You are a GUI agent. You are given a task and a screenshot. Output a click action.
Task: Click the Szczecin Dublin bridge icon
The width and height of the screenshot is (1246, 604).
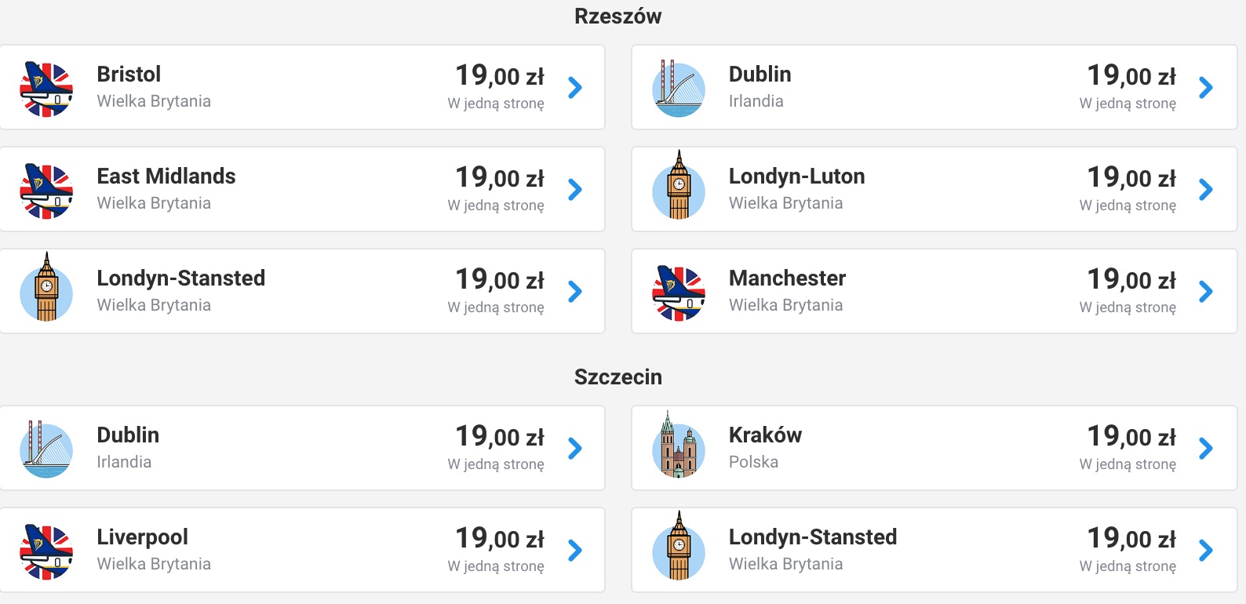46,449
